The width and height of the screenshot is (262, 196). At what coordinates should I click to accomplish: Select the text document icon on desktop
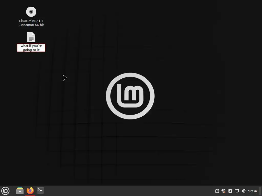(31, 37)
